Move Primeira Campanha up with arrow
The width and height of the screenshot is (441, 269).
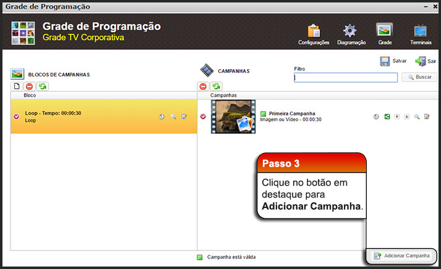click(x=396, y=117)
